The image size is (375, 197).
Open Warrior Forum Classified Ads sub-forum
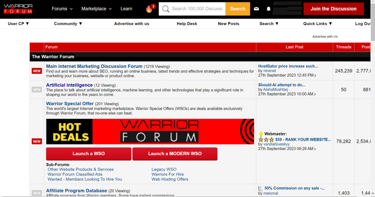[x=75, y=175]
